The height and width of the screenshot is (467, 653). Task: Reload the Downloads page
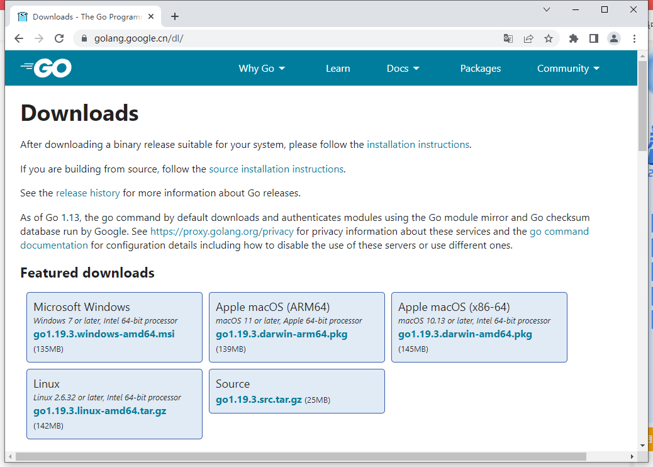[59, 39]
